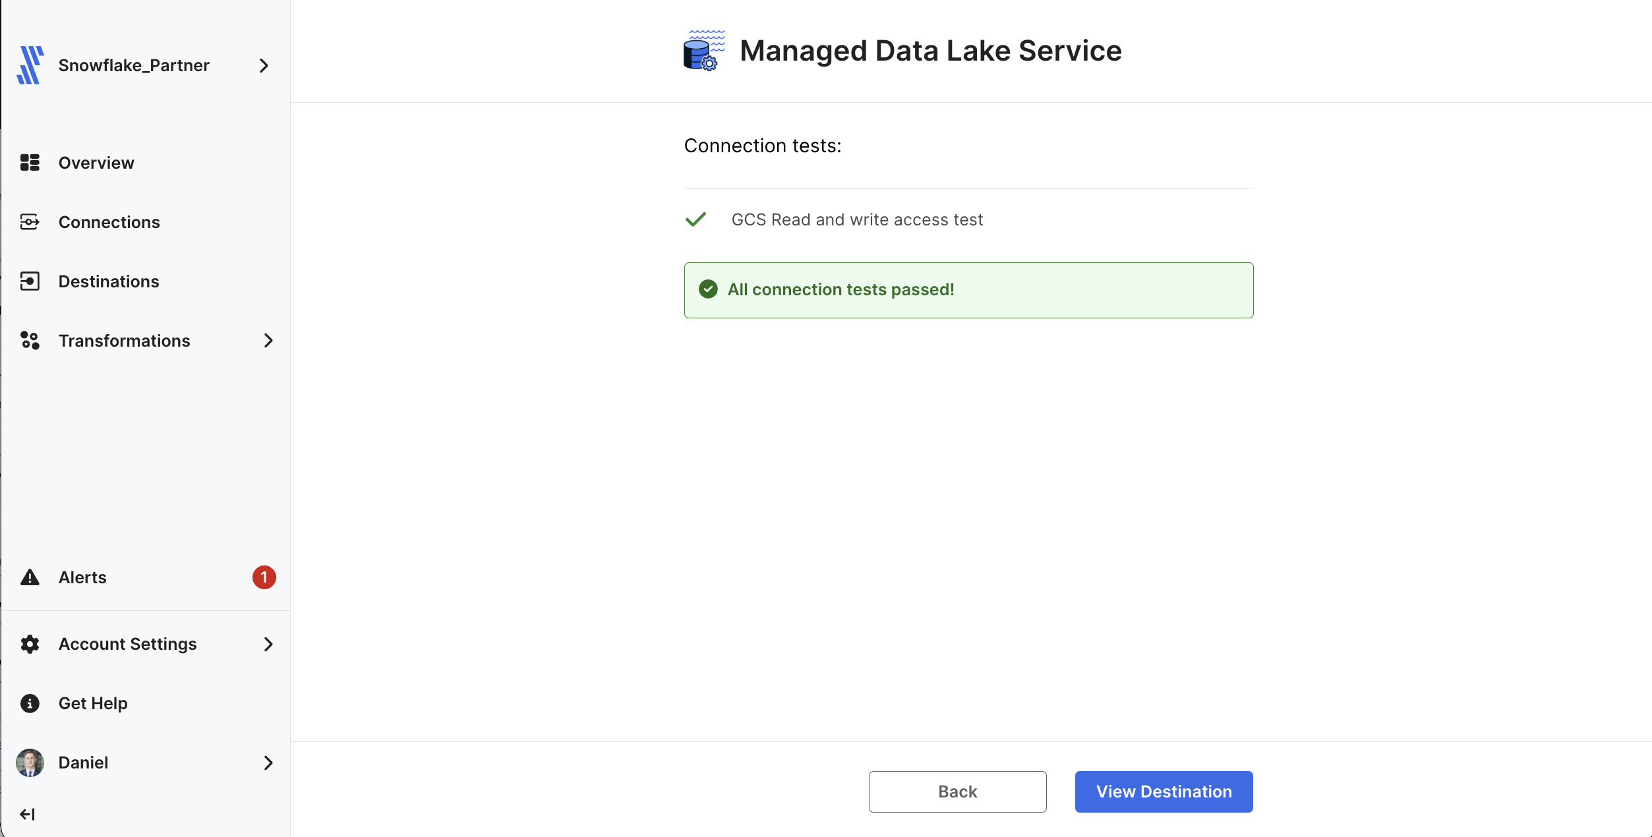
Task: Click the Overview dashboard icon
Action: coord(30,163)
